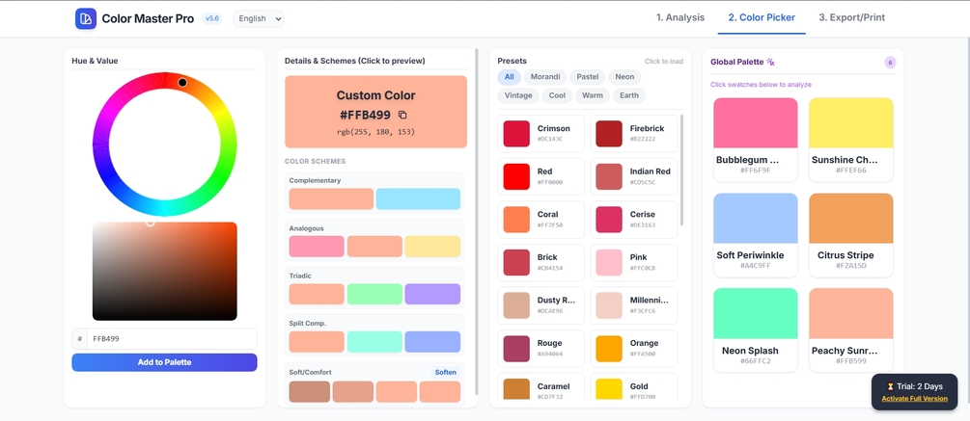
Task: Click the hex color input field
Action: point(172,339)
